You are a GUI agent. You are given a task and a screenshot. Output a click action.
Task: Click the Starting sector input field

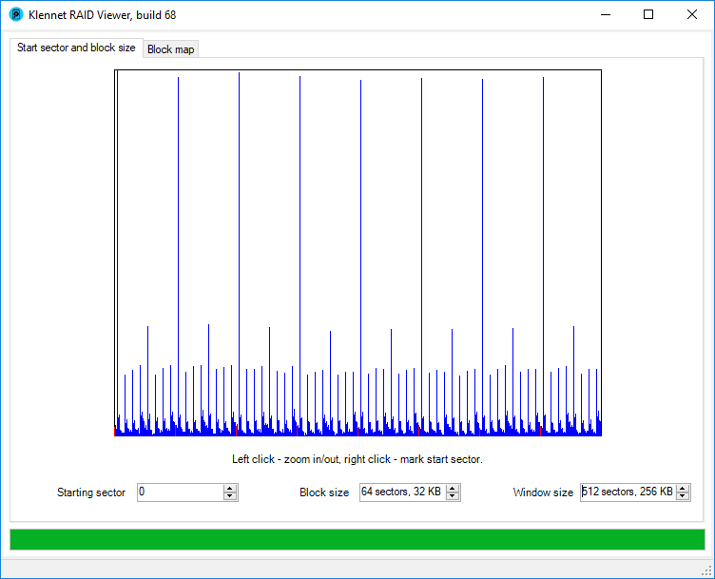(x=181, y=492)
